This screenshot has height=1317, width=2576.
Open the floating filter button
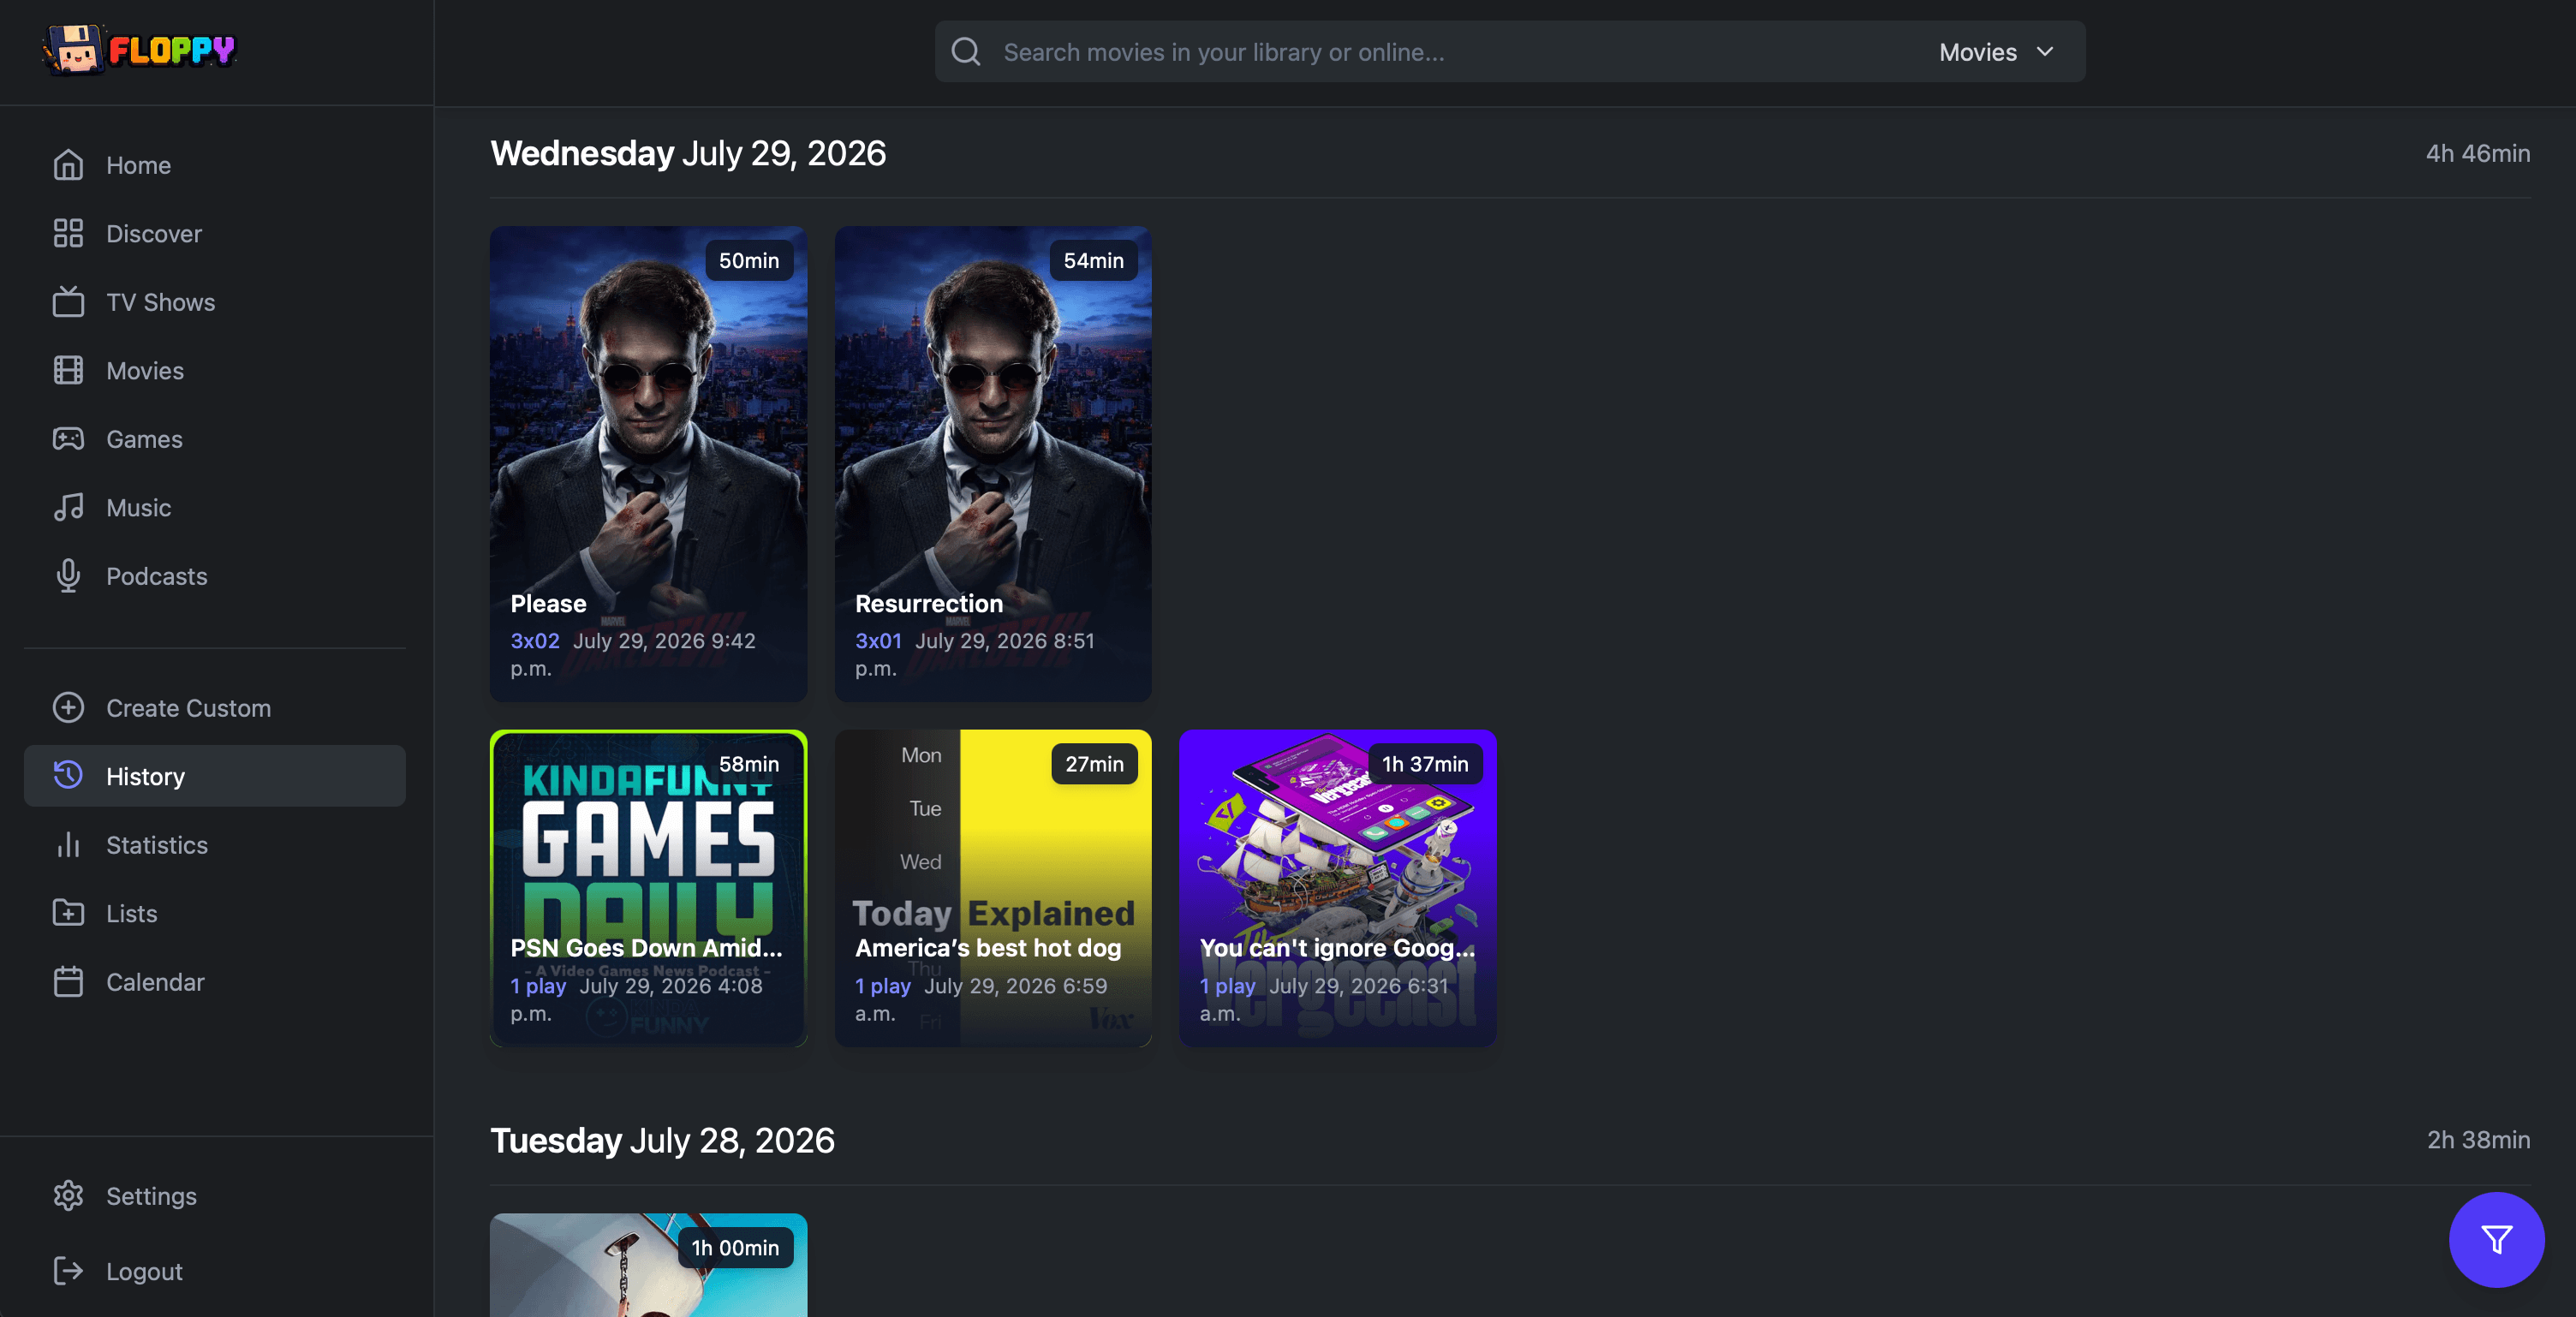point(2496,1240)
